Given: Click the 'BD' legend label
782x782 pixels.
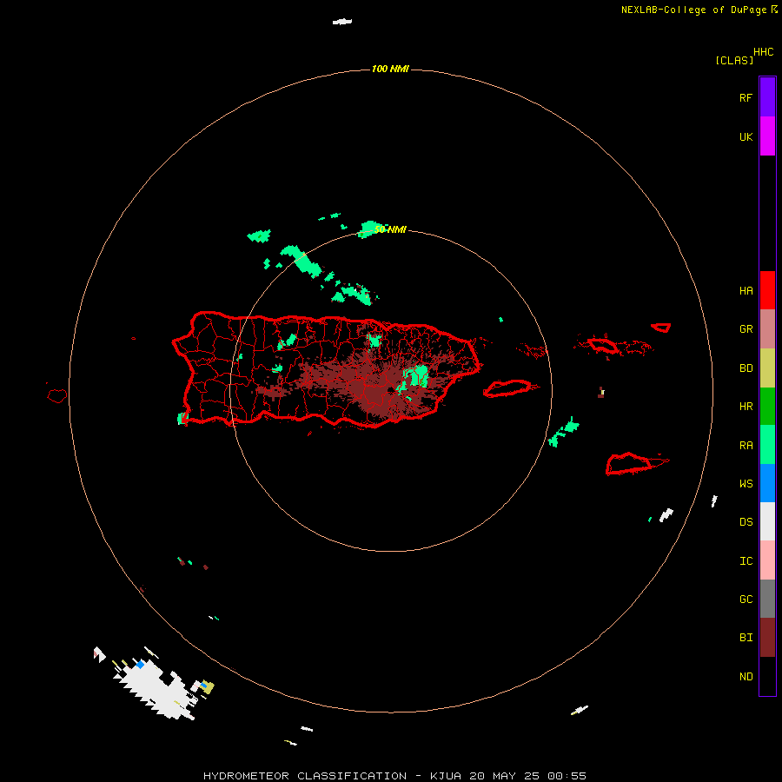Looking at the screenshot, I should coord(746,368).
